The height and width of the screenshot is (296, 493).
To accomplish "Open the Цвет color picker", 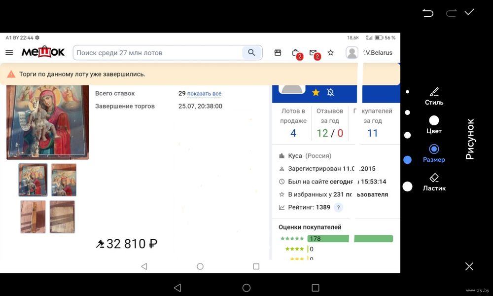I will click(x=434, y=125).
